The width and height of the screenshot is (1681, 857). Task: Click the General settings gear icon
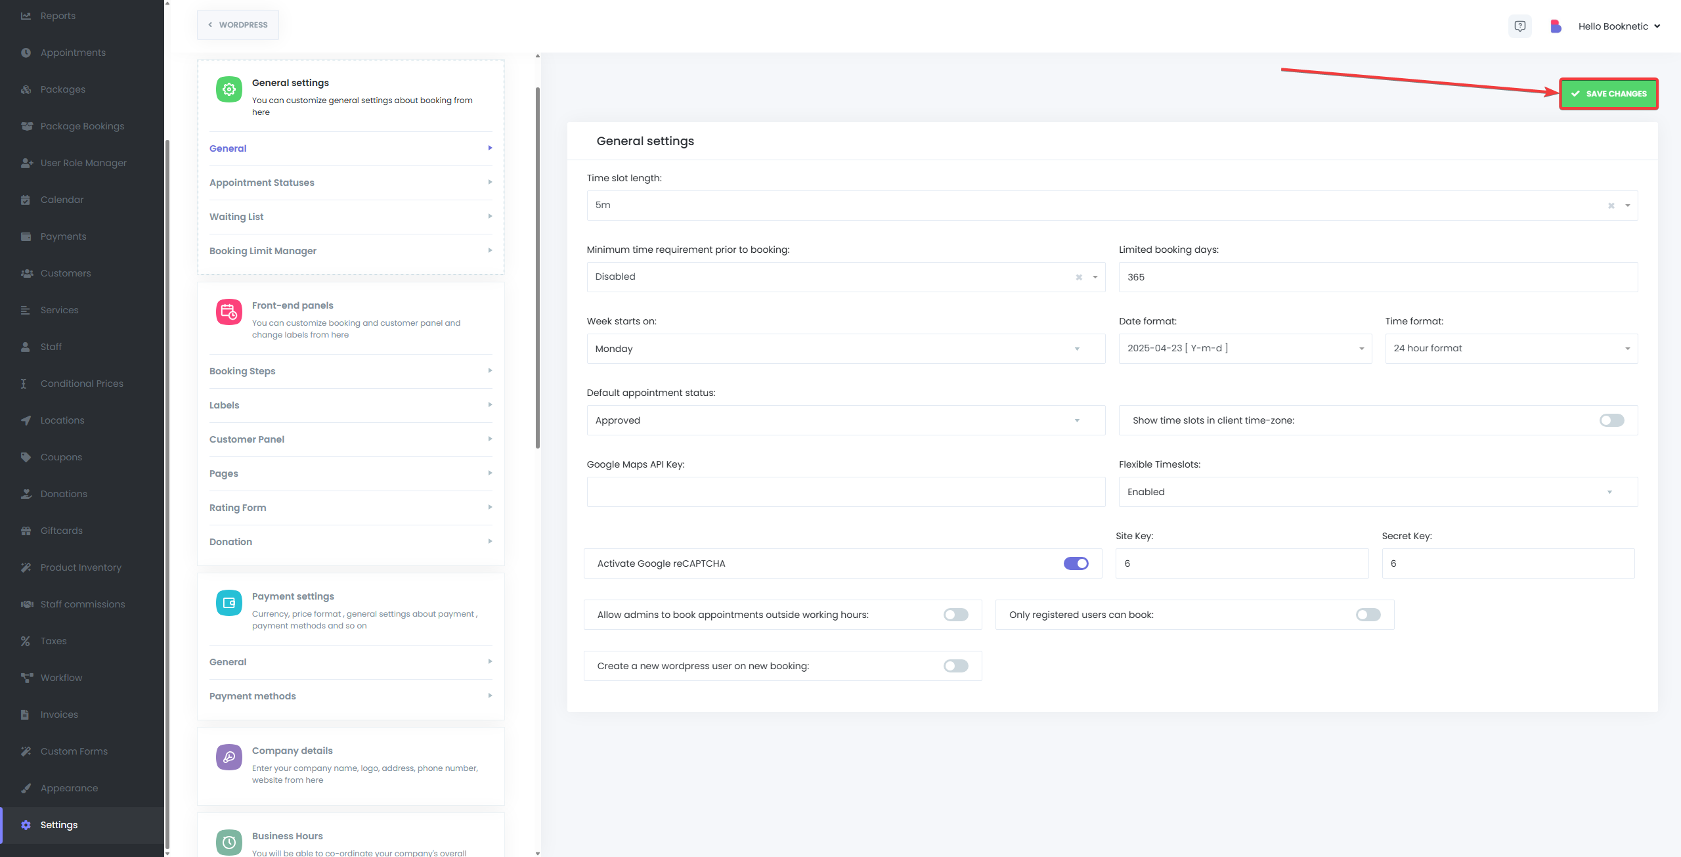pyautogui.click(x=229, y=89)
